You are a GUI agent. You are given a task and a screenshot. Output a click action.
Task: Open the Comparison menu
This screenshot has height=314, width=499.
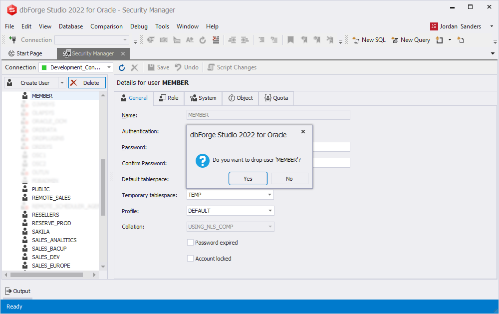tap(106, 26)
